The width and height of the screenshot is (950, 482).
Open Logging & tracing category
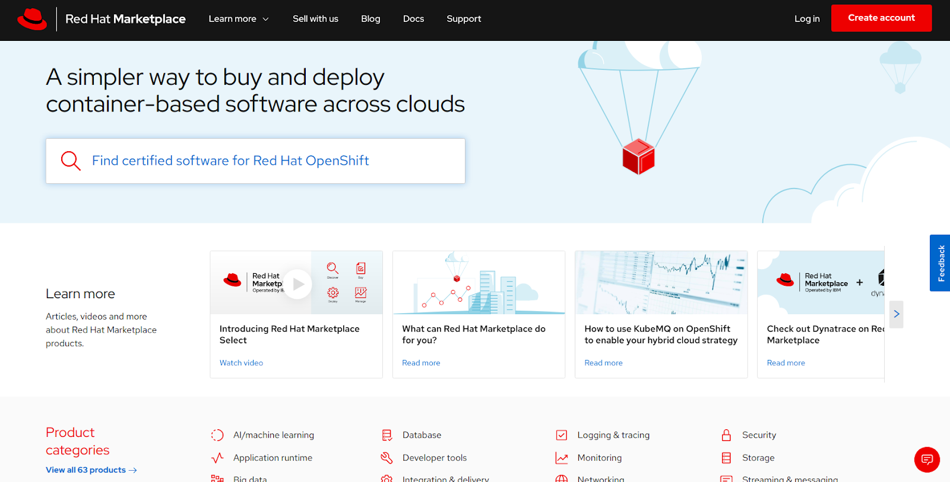[x=613, y=435]
